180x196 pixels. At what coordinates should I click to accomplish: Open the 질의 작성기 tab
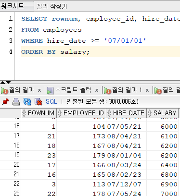[x=51, y=6]
